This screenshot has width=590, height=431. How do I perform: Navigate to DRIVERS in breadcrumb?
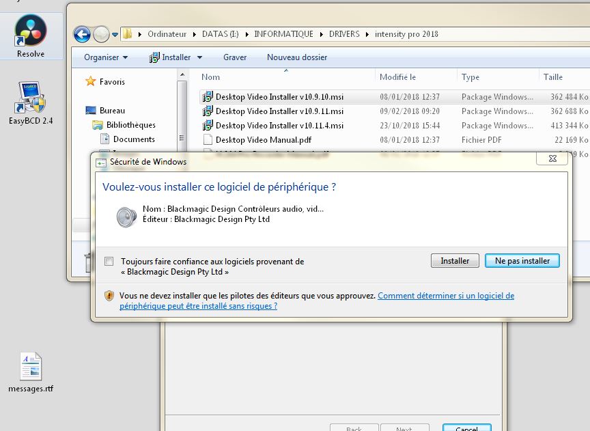coord(344,34)
